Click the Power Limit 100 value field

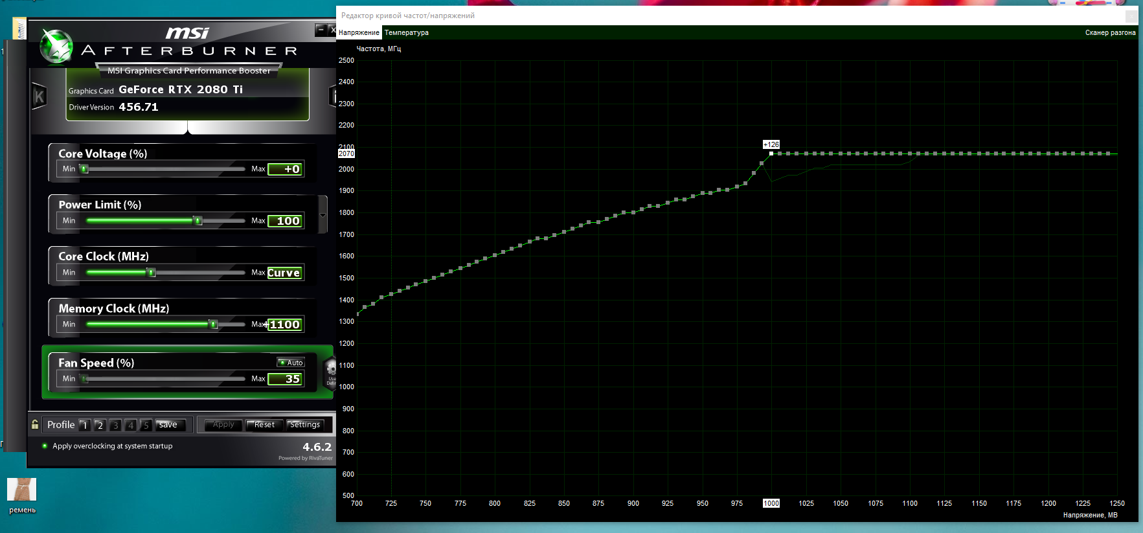(x=286, y=221)
